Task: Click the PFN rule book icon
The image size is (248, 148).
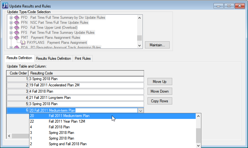Action: pos(17,23)
